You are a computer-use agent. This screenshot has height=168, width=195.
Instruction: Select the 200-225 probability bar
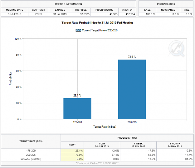(x=132, y=89)
